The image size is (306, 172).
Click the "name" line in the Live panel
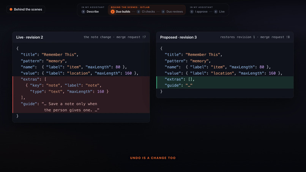pyautogui.click(x=74, y=67)
